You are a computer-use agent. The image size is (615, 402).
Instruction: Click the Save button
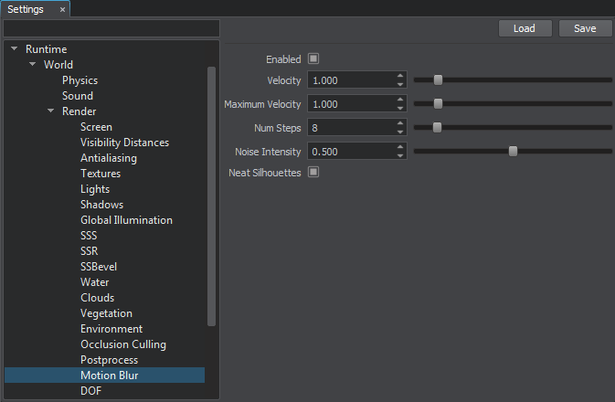585,28
